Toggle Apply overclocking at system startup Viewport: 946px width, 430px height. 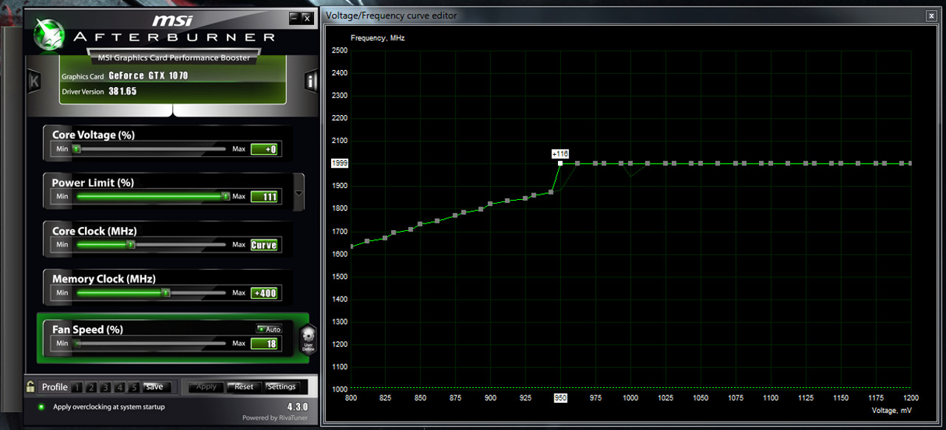[41, 407]
